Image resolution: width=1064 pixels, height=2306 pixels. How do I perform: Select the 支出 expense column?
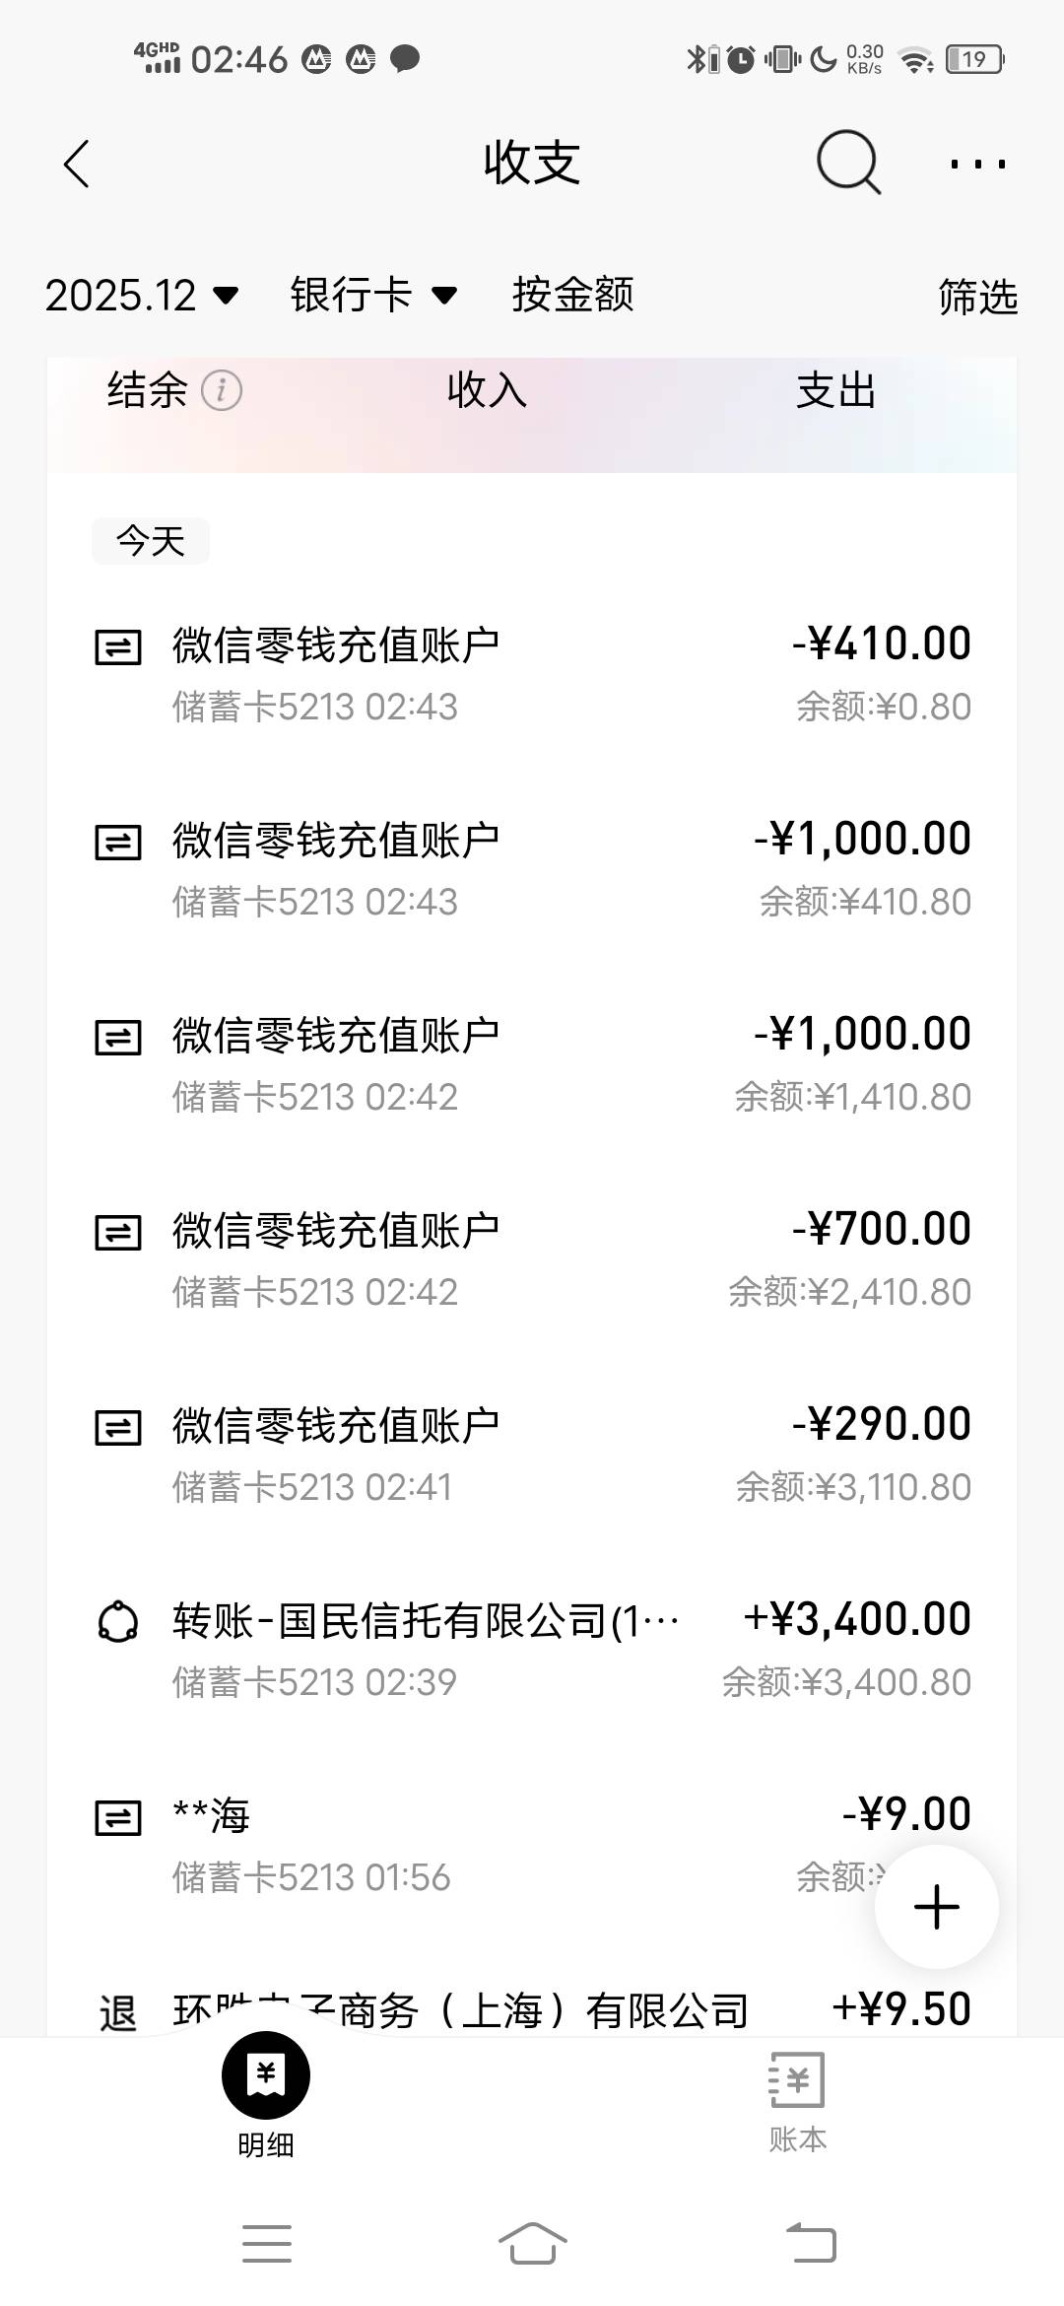(x=835, y=391)
